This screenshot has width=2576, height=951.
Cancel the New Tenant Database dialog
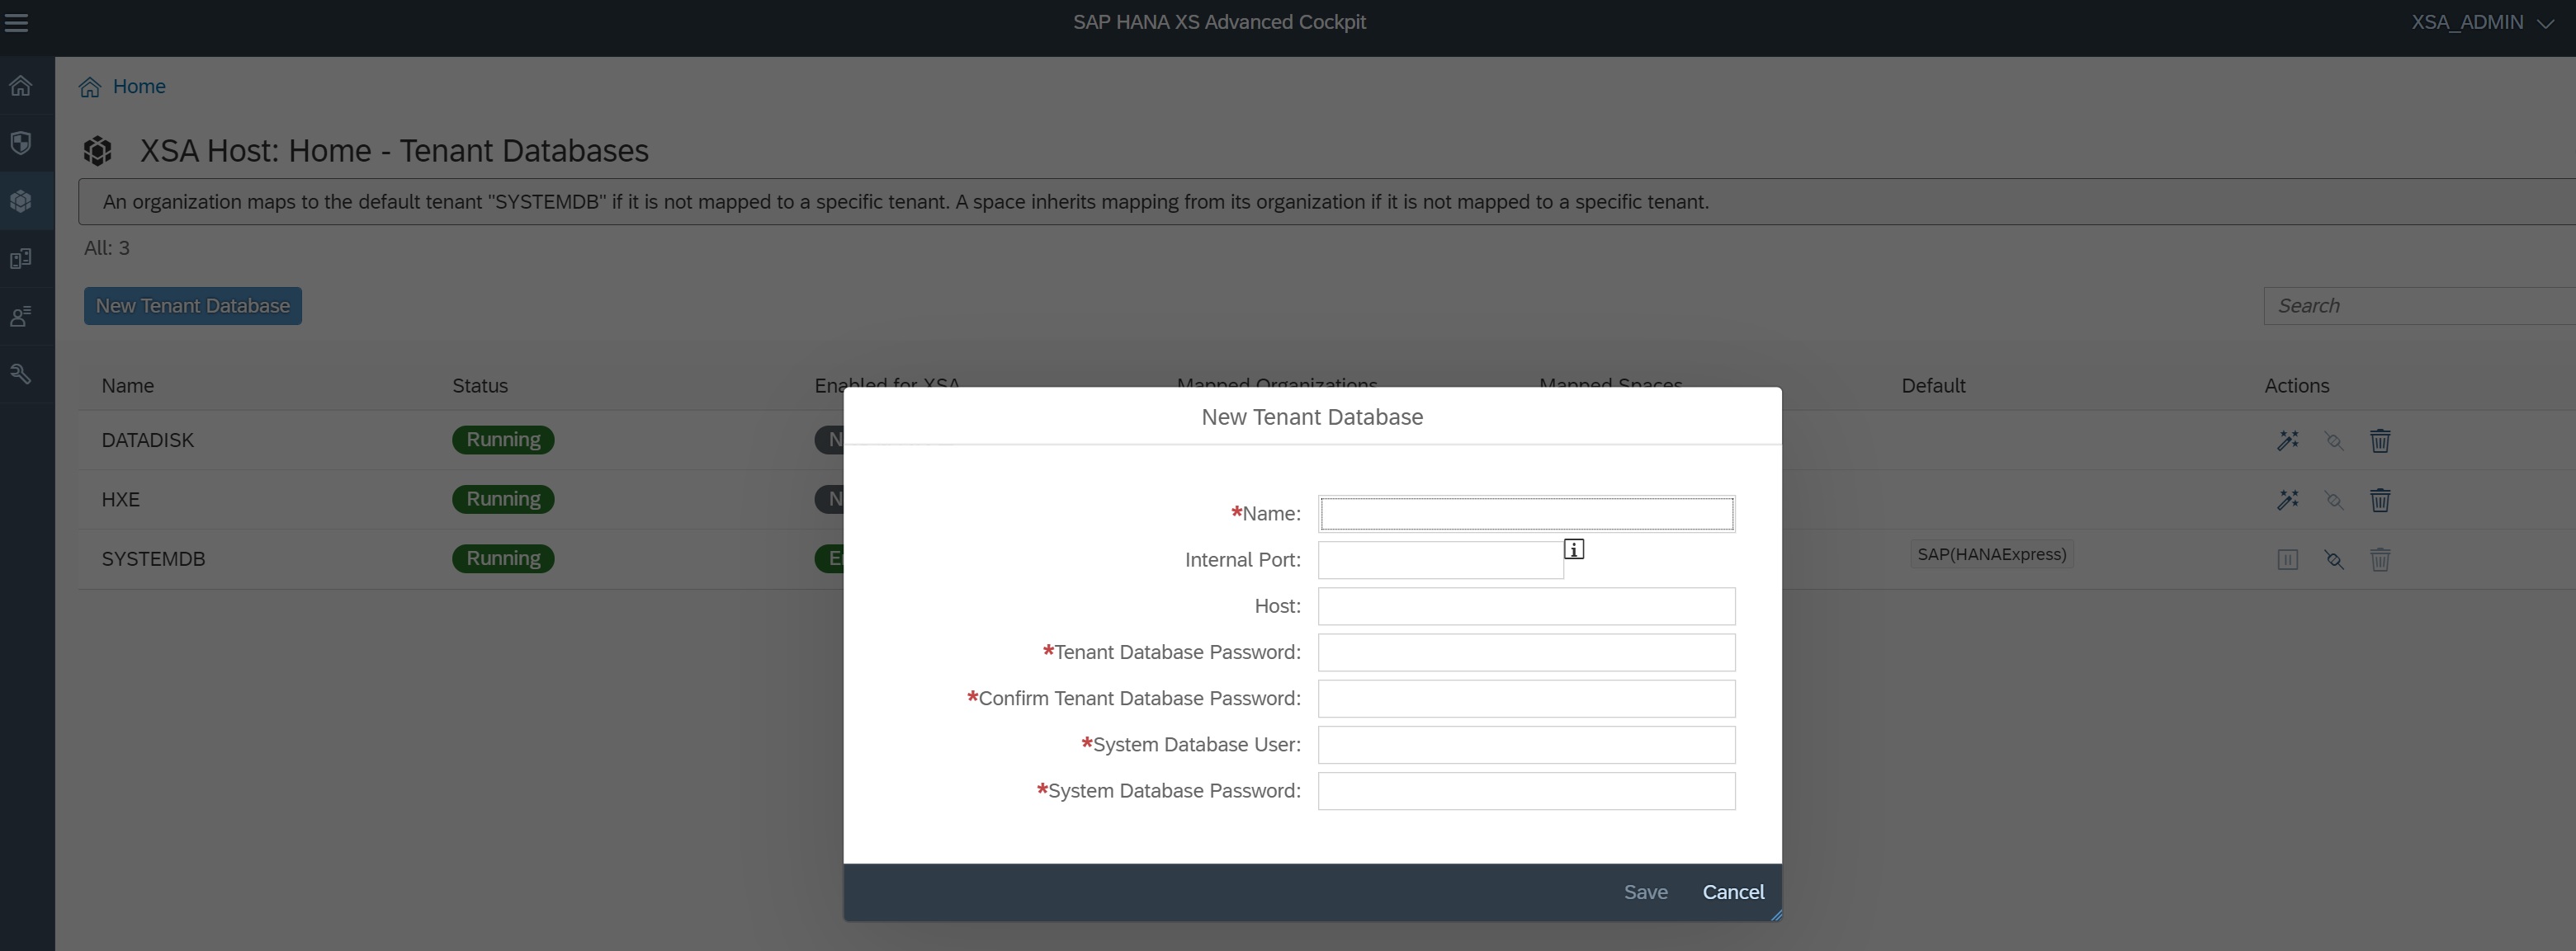point(1733,892)
